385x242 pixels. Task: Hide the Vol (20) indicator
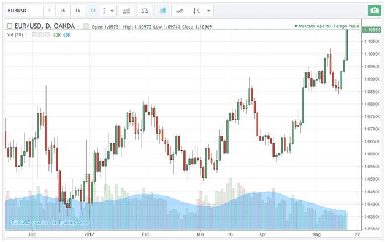[x=34, y=35]
